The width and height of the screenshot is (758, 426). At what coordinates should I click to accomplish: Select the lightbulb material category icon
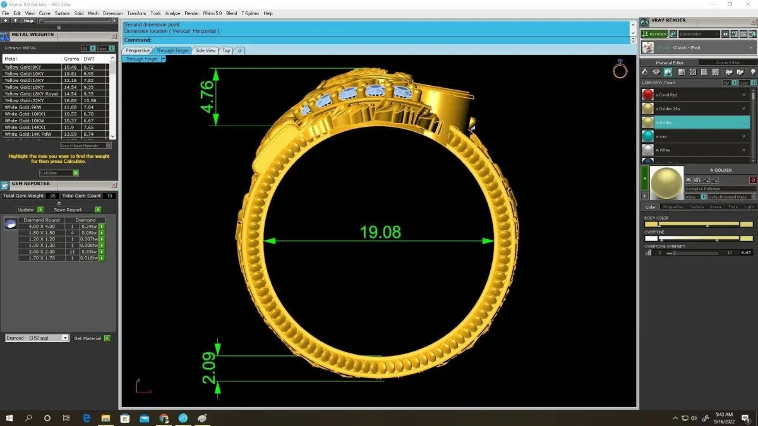click(752, 73)
